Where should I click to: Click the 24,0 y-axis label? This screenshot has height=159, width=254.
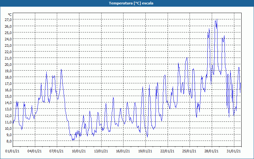pos(8,39)
